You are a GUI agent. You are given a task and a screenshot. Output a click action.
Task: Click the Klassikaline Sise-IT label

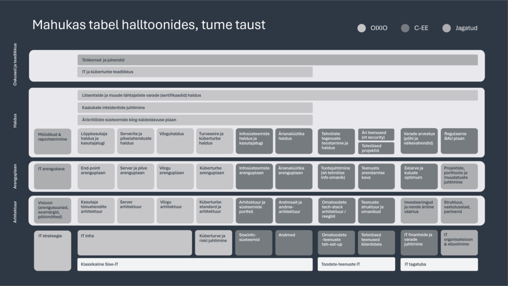pyautogui.click(x=195, y=264)
